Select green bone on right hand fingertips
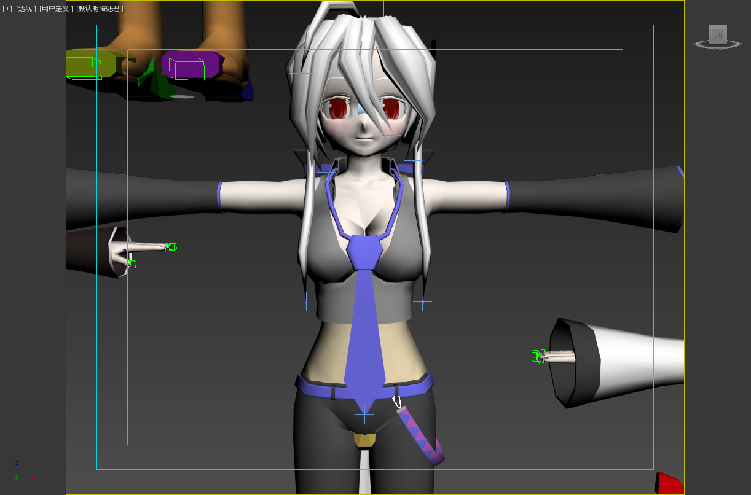 (x=538, y=356)
